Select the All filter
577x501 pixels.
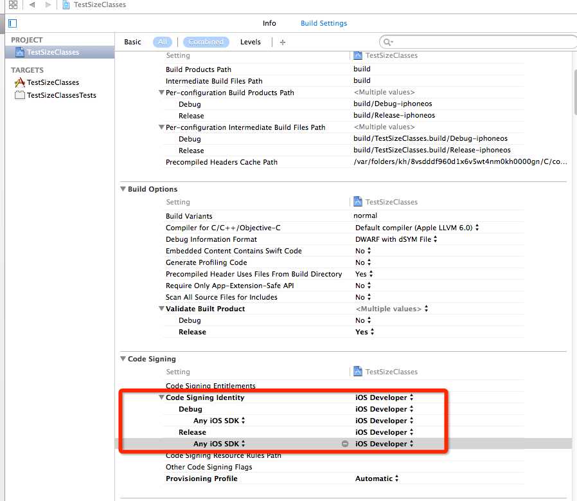163,42
